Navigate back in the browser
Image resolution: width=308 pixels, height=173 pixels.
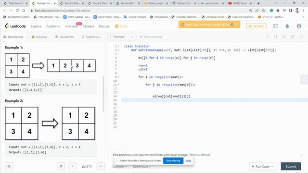coord(4,11)
